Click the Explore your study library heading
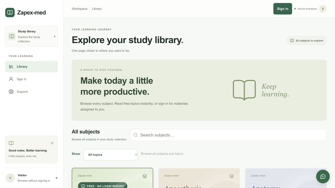This screenshot has height=188, width=335. (127, 40)
